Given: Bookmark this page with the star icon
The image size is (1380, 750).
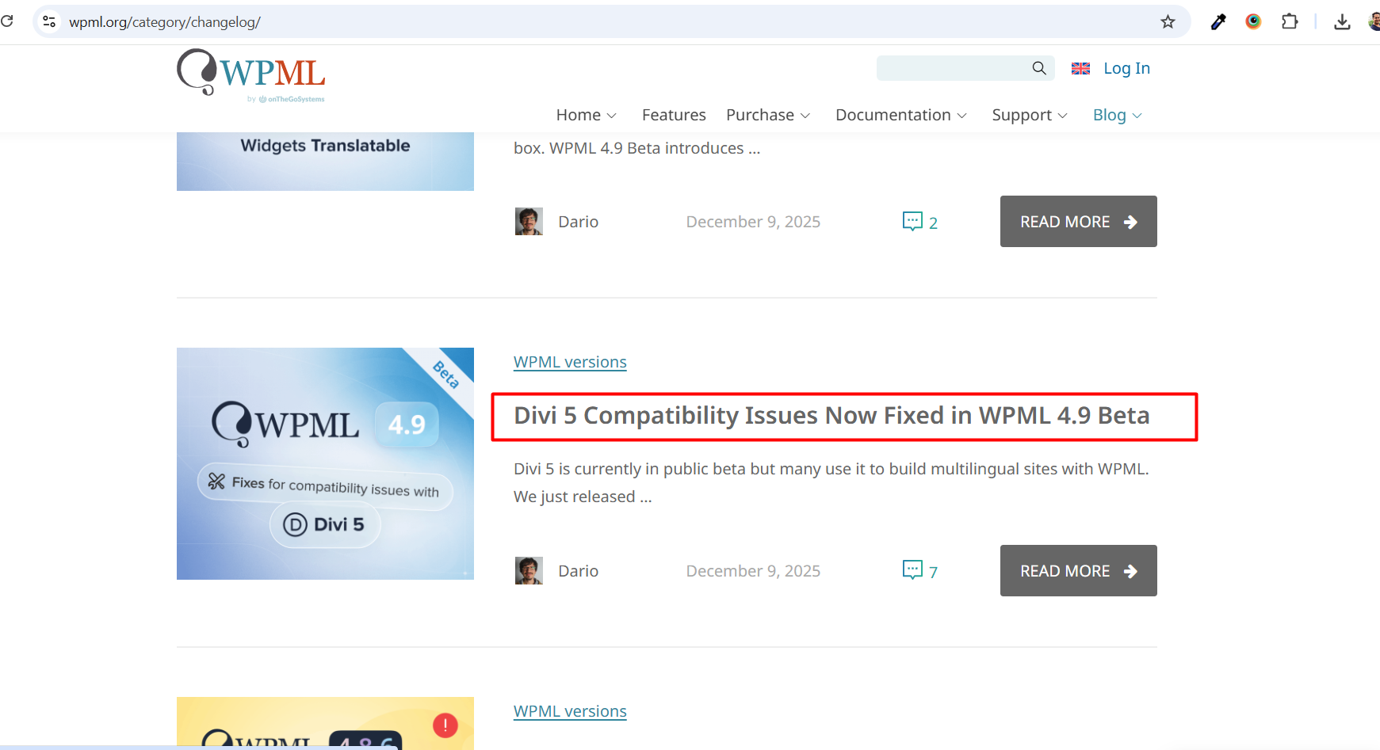Looking at the screenshot, I should [1168, 21].
